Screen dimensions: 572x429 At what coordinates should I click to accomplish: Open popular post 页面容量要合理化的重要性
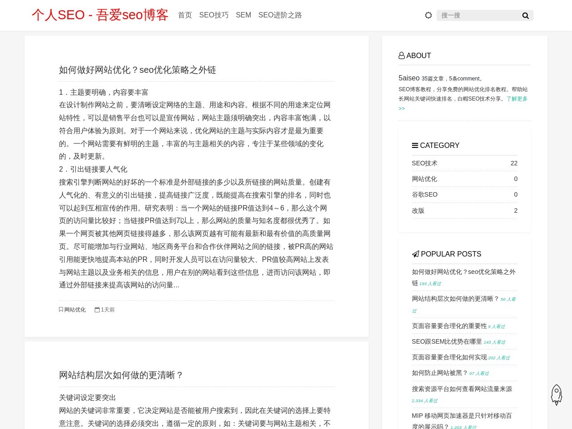click(450, 326)
